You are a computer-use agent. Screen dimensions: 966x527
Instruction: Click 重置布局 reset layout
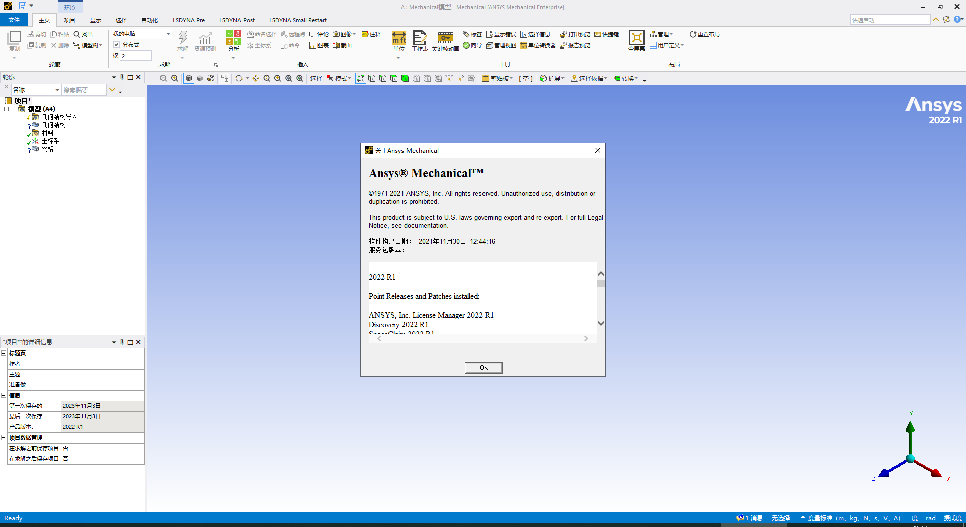704,34
